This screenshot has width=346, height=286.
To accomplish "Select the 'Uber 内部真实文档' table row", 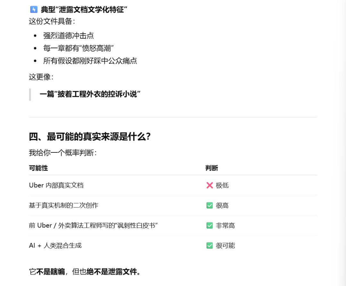I will pos(57,185).
